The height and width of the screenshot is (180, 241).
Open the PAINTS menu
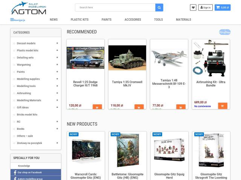(107, 19)
